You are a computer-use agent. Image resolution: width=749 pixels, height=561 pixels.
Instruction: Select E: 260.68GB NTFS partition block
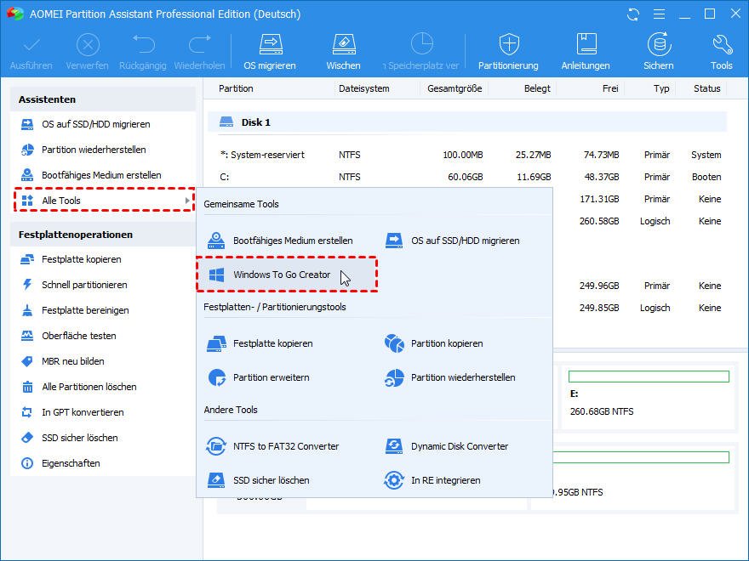(649, 397)
